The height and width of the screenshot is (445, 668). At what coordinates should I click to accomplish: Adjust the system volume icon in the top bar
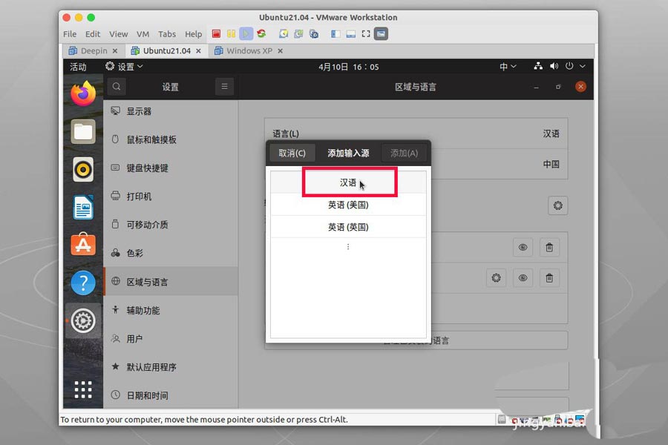pos(552,67)
